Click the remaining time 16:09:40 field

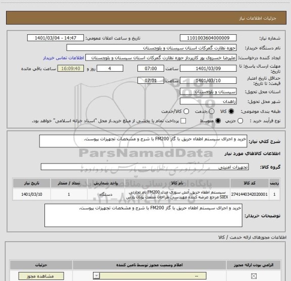pos(71,69)
